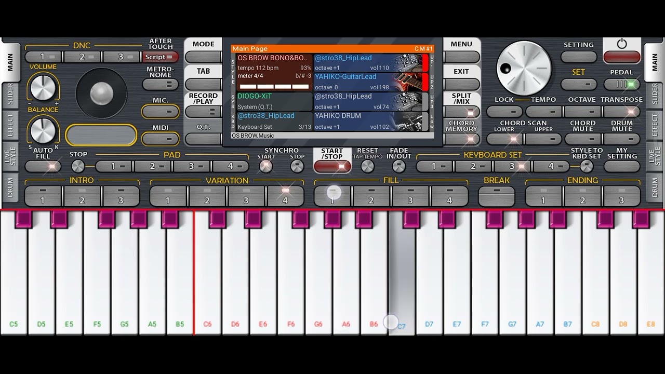Hit the round pad STOP button
The width and height of the screenshot is (665, 374).
pos(78,166)
